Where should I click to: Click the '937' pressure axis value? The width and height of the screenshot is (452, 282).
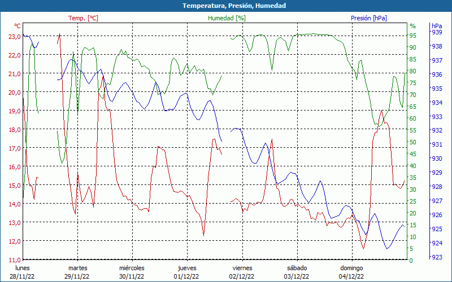tap(437, 60)
